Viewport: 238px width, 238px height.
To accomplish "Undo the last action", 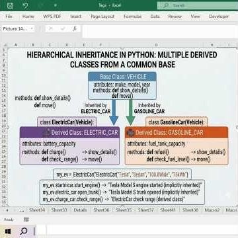I will (x=25, y=5).
